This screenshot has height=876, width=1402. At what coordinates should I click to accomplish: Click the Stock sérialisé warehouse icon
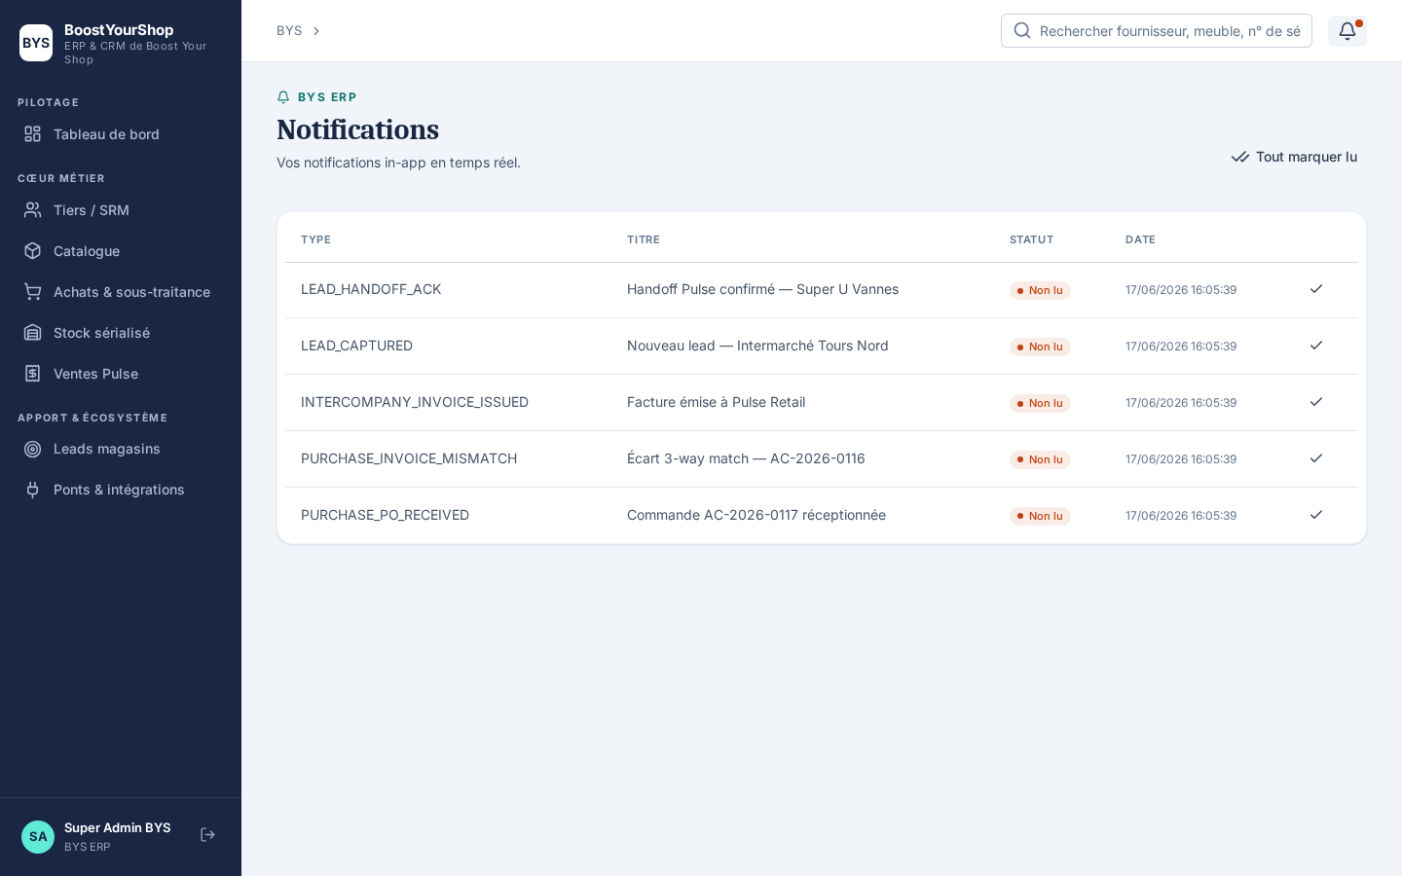(x=32, y=333)
